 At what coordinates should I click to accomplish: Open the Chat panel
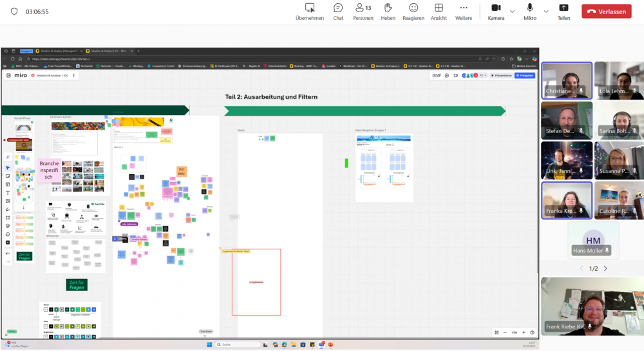pyautogui.click(x=338, y=11)
